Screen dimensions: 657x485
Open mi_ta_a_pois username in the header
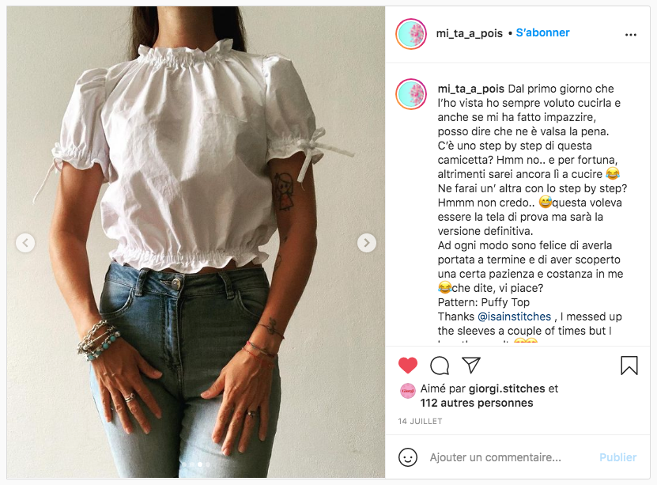pos(470,33)
